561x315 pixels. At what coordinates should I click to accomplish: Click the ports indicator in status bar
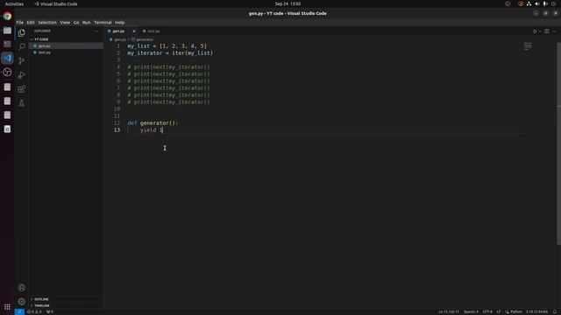click(x=50, y=311)
